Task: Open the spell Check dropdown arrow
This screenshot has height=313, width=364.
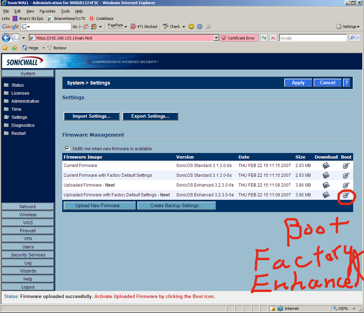Action: pos(184,27)
